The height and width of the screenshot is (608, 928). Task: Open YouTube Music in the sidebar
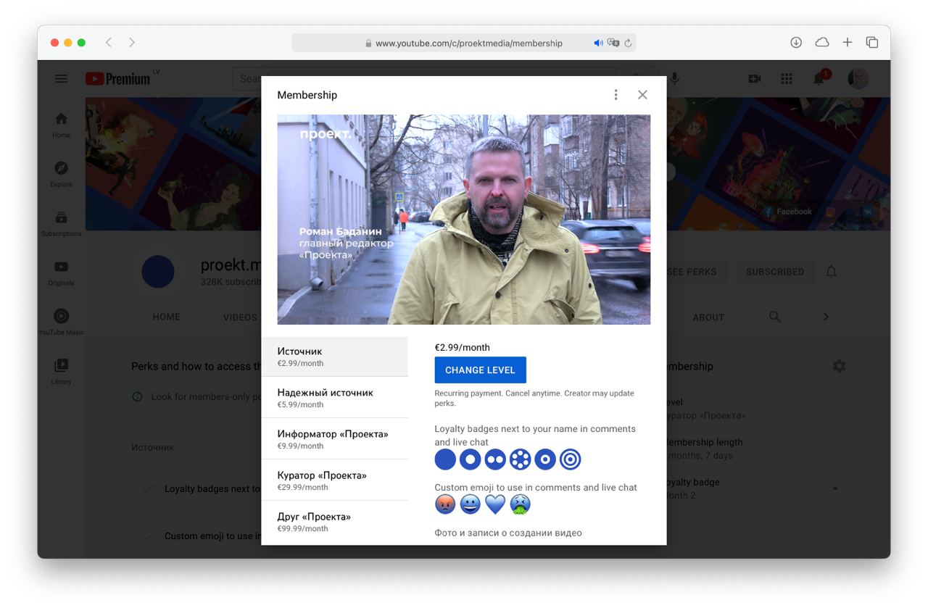61,322
